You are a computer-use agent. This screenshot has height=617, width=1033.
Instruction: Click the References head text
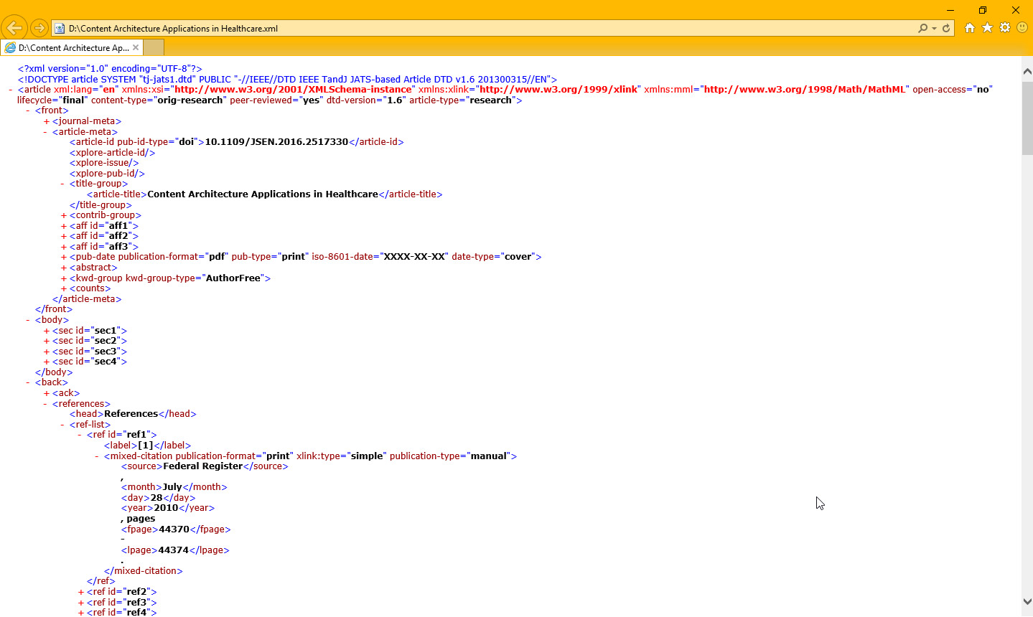(131, 414)
